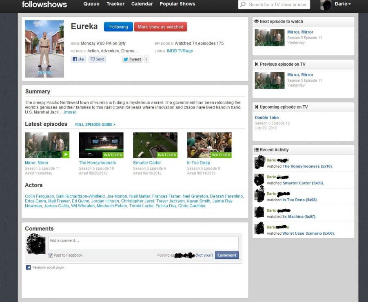Click the avatar beside the Honeymooners activity
This screenshot has height=302, width=368.
point(259,162)
